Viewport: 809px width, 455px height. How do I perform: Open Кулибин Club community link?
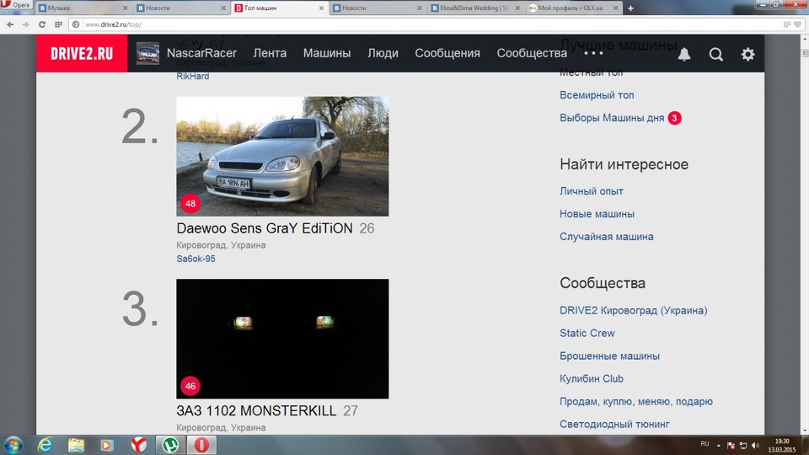click(x=592, y=378)
